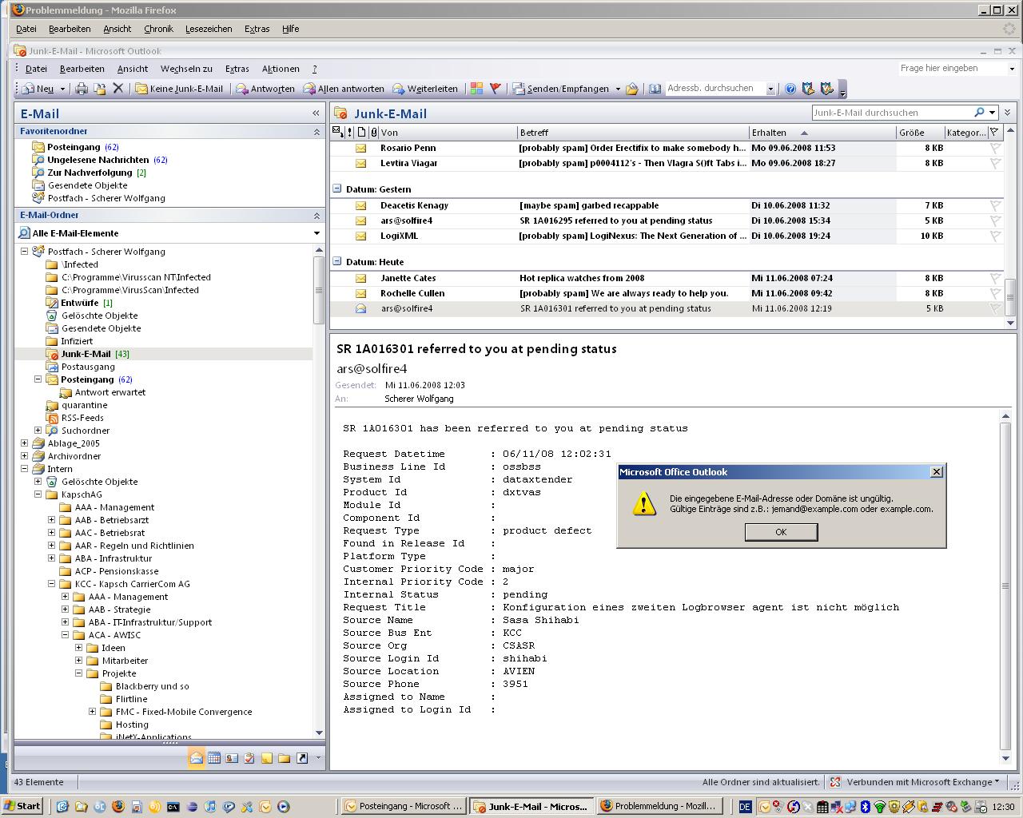Open the Alle E-Mail-Elemente dropdown
This screenshot has width=1023, height=818.
316,233
